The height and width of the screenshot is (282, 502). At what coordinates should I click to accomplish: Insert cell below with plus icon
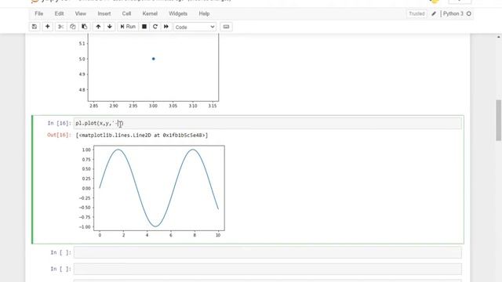click(x=47, y=27)
